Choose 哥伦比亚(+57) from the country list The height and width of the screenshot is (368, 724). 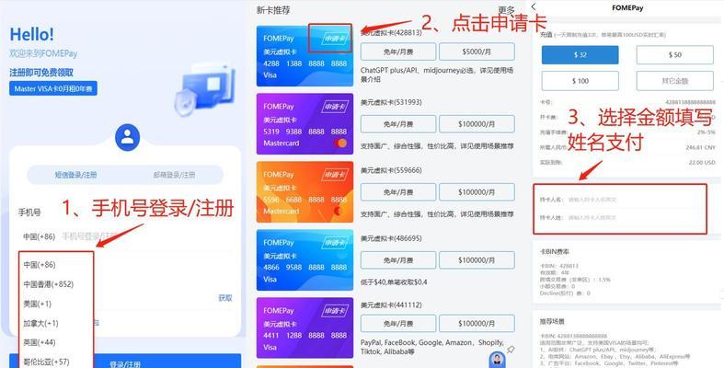tap(46, 362)
